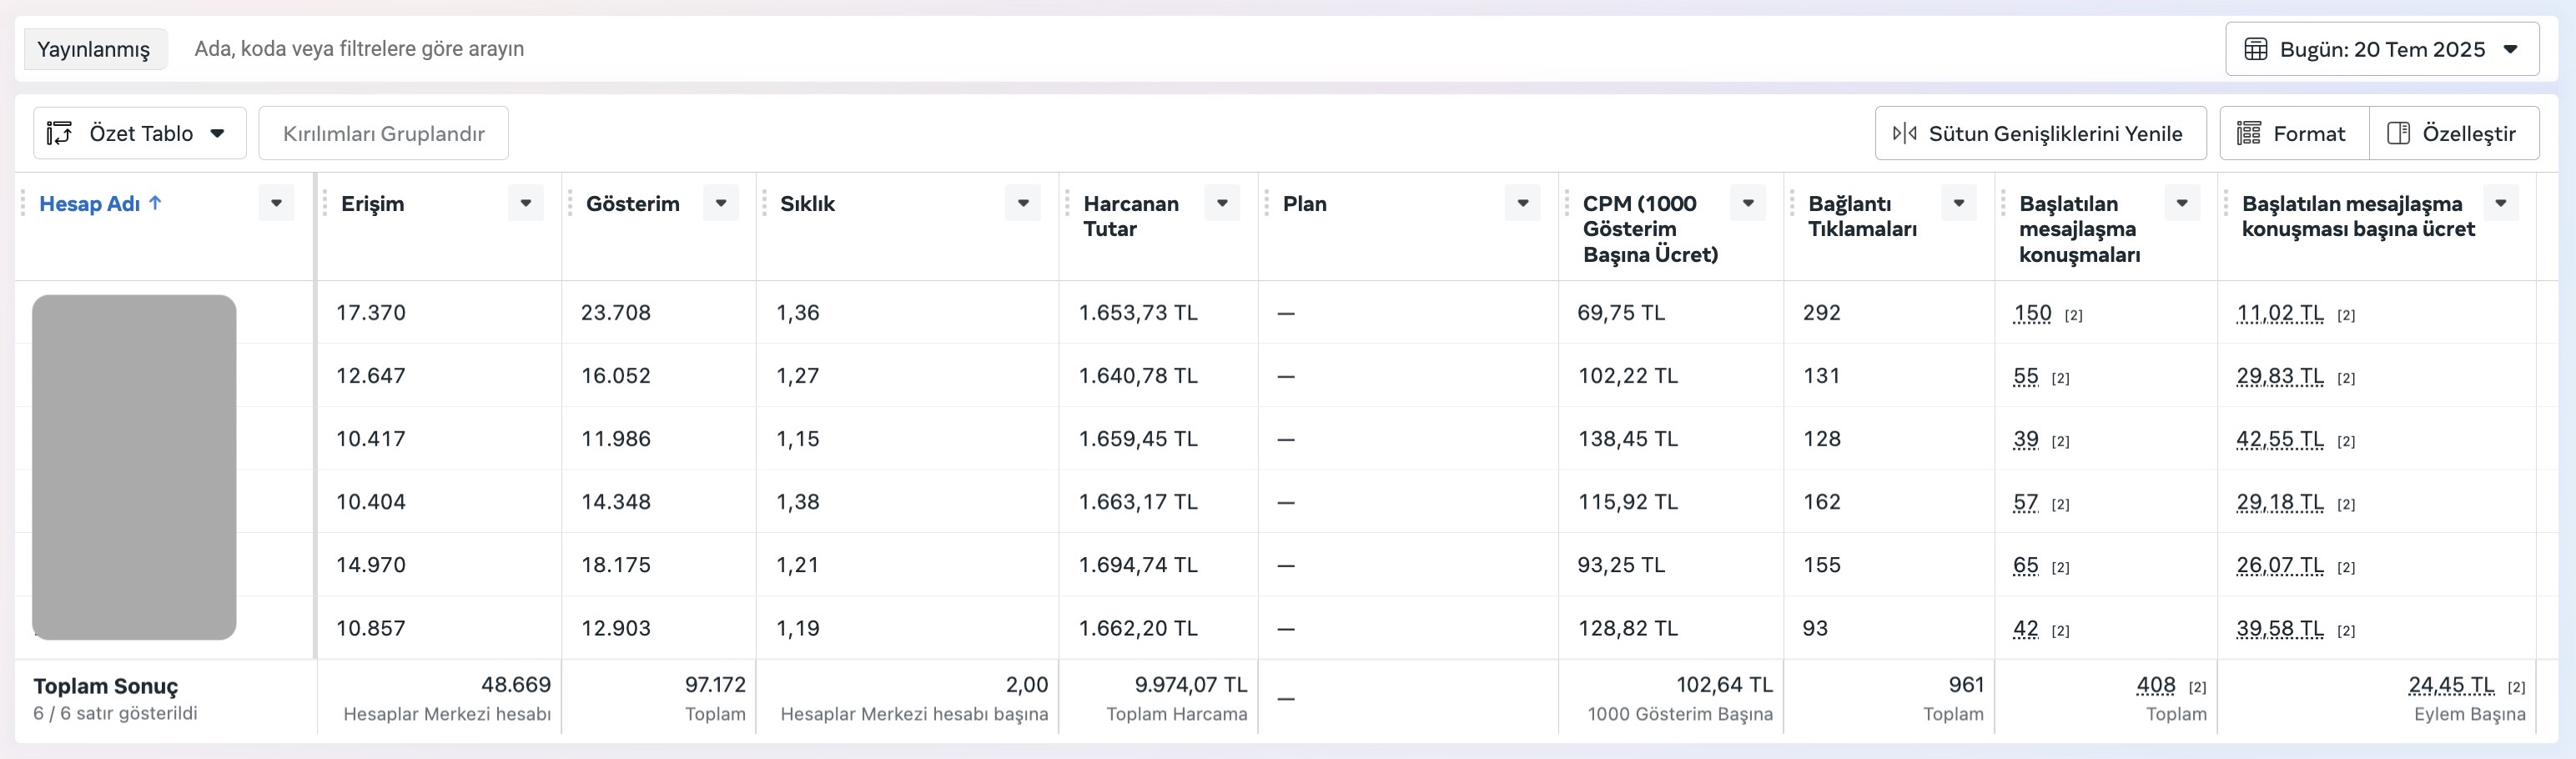Click the 39,58 TL cost value
This screenshot has width=2576, height=759.
pyautogui.click(x=2280, y=628)
